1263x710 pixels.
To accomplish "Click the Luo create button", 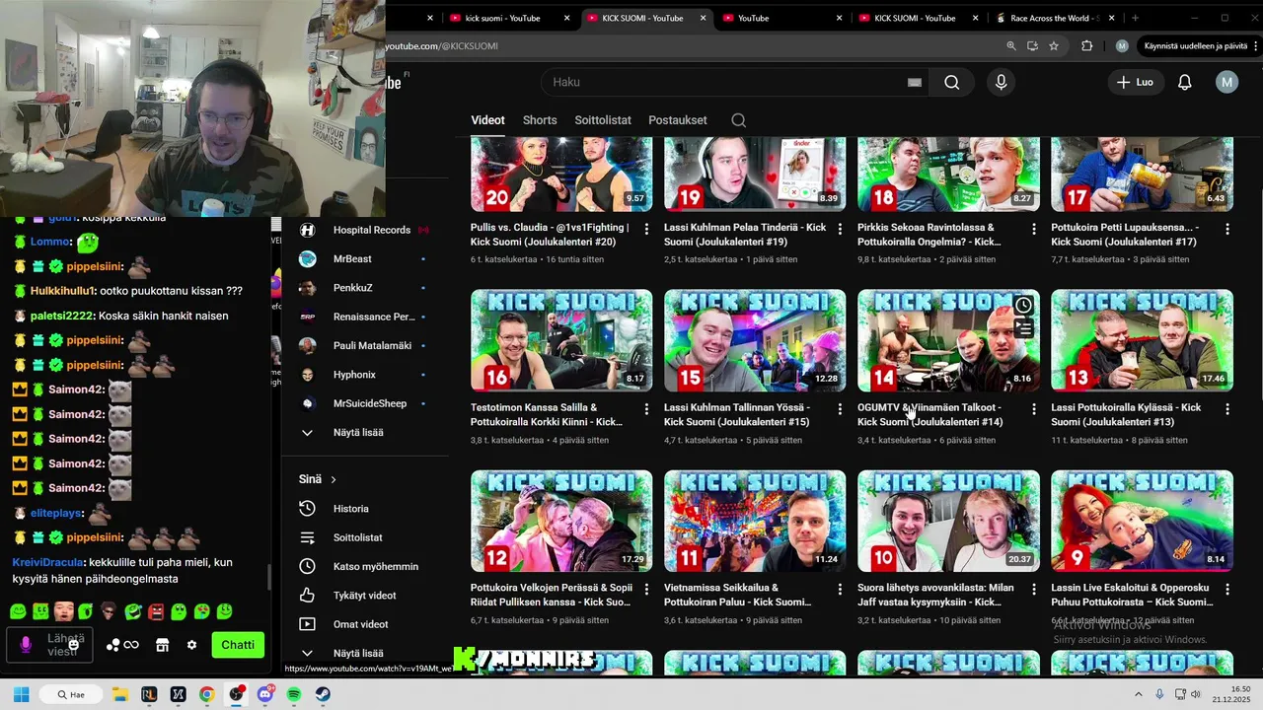I will tap(1136, 83).
